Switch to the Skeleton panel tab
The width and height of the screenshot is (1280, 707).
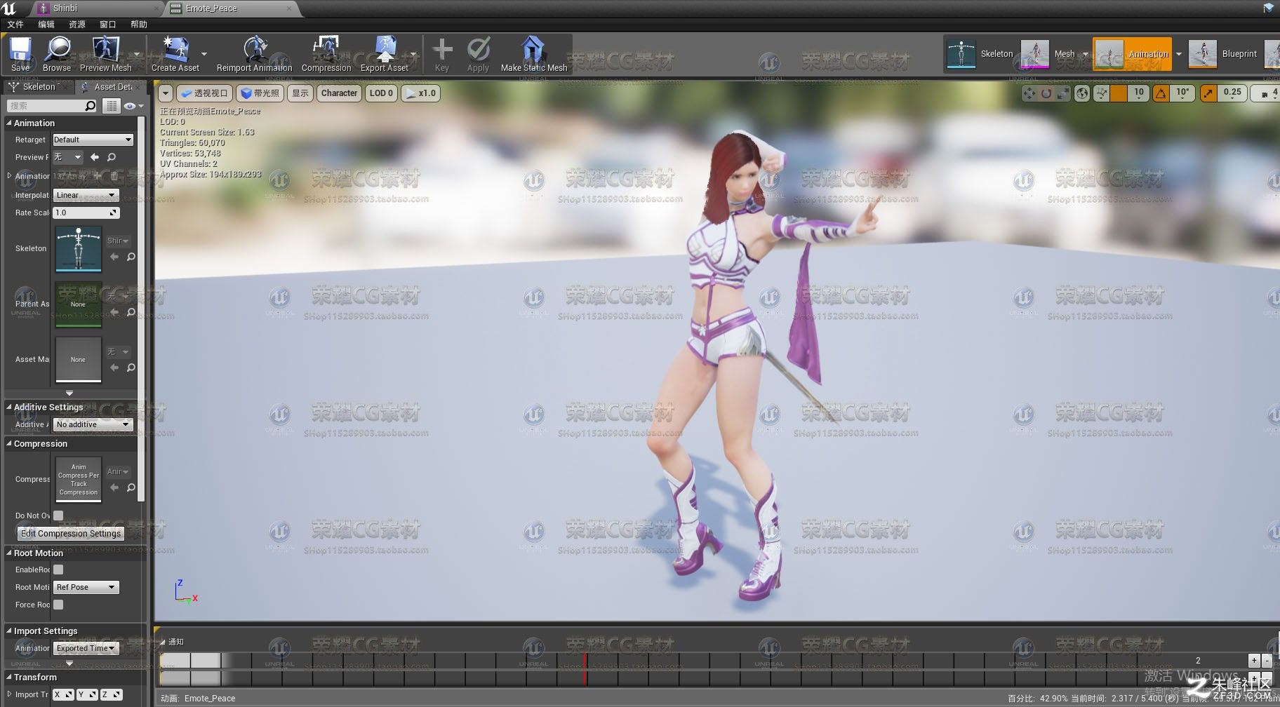point(38,87)
